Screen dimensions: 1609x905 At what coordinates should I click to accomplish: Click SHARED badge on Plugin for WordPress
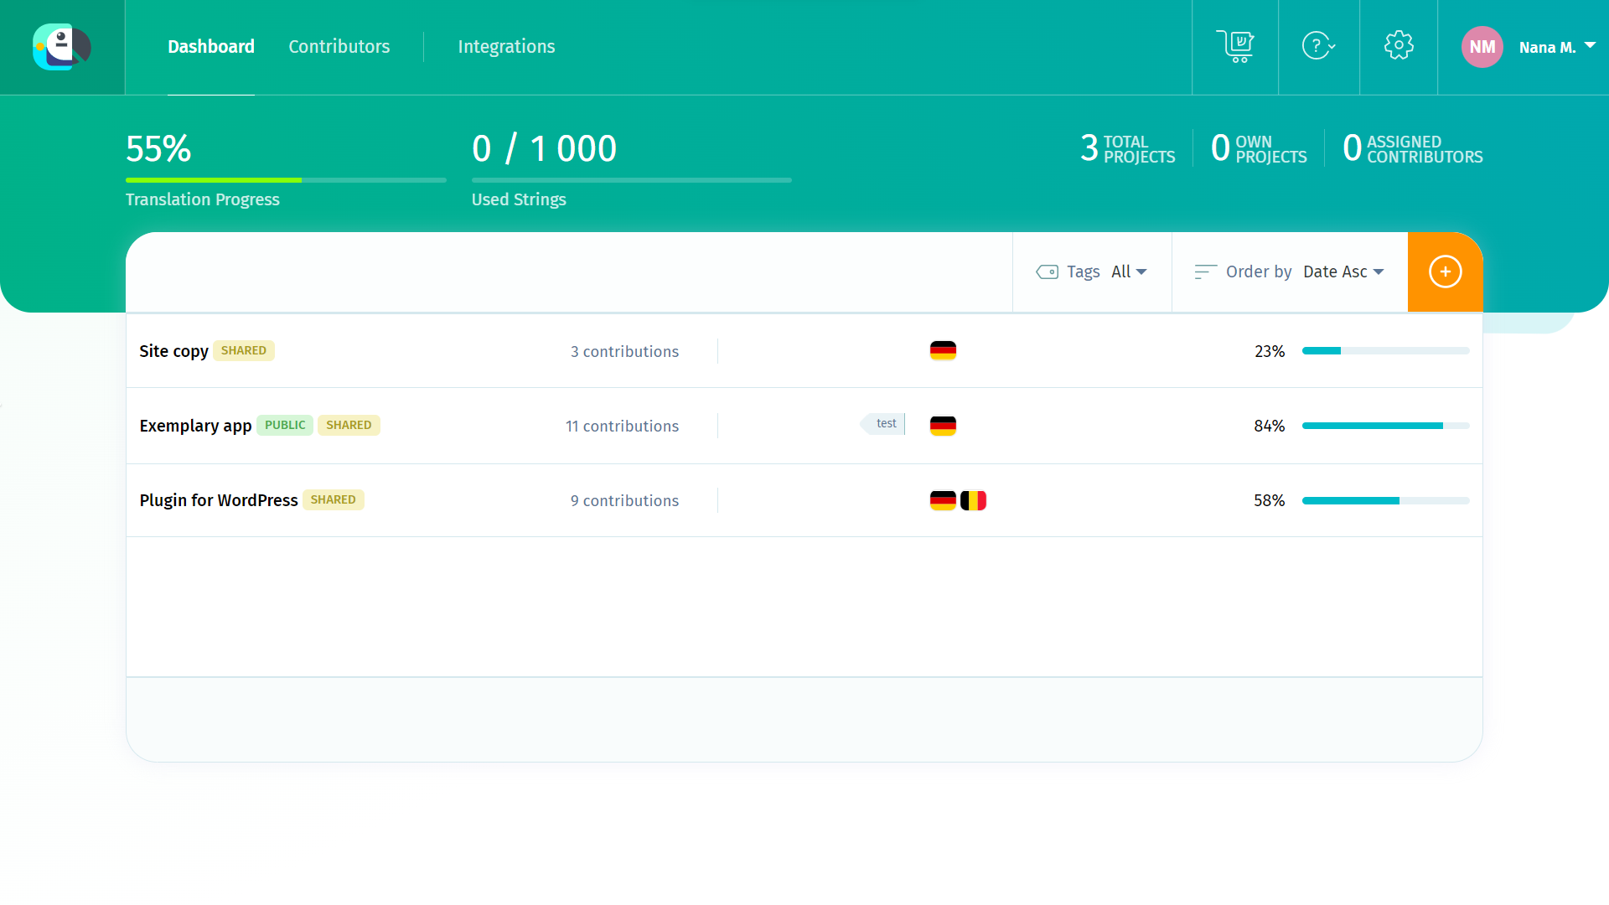[334, 499]
